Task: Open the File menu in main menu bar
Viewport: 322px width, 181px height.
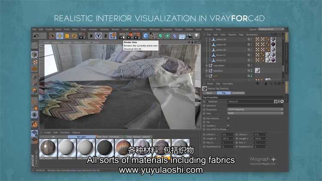Action: tap(34, 29)
